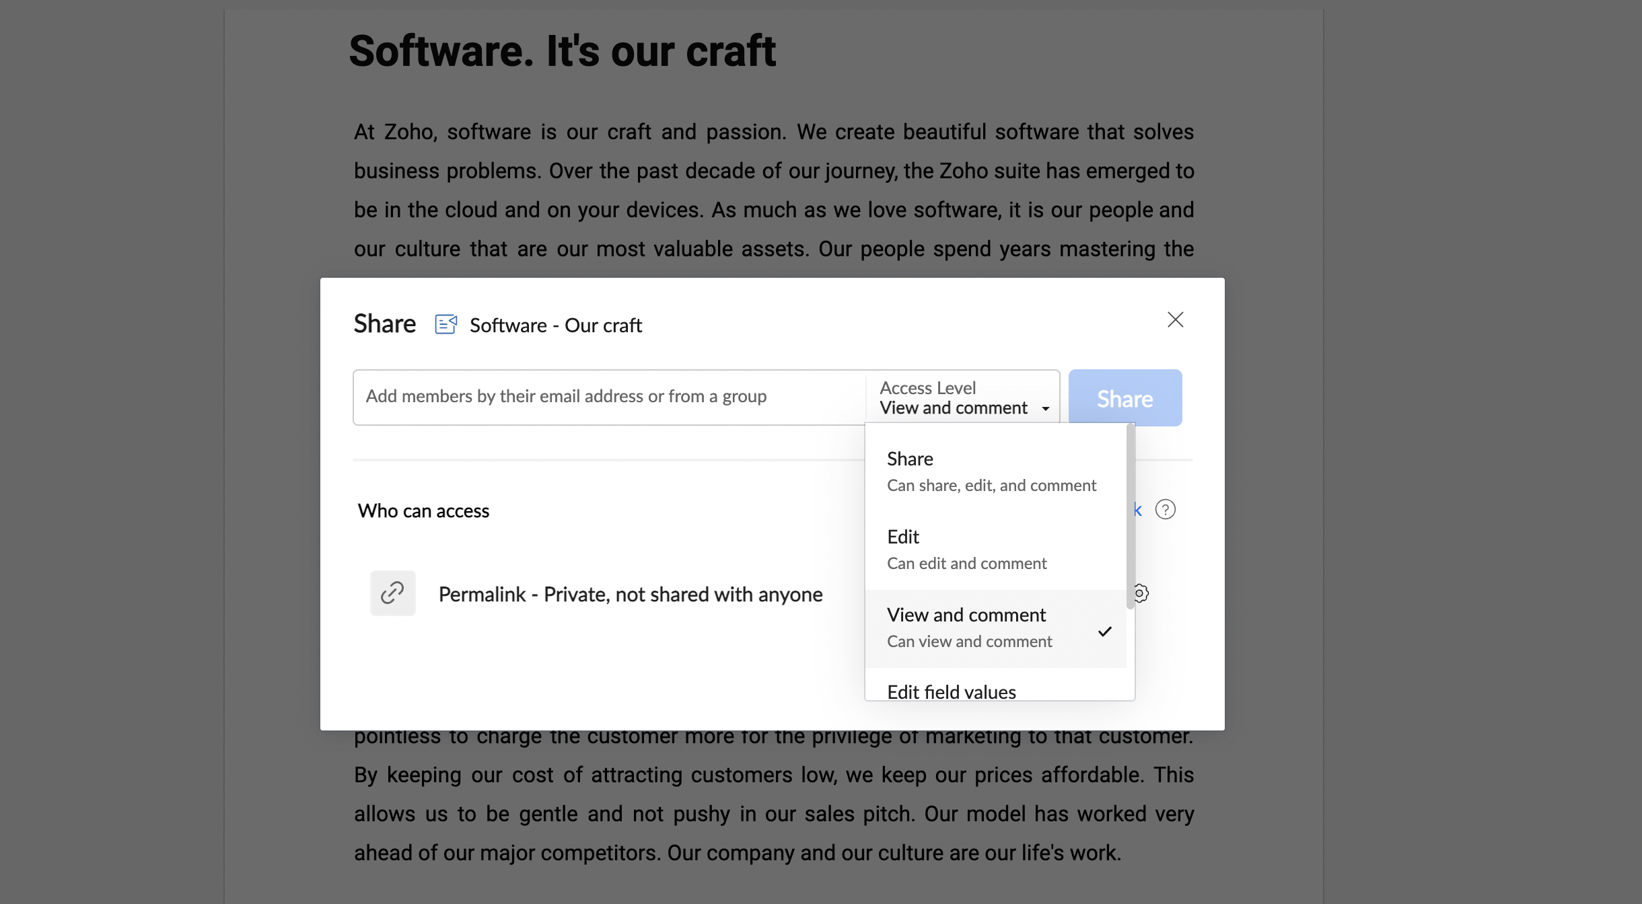Click the access level list scrollbar

[1131, 518]
